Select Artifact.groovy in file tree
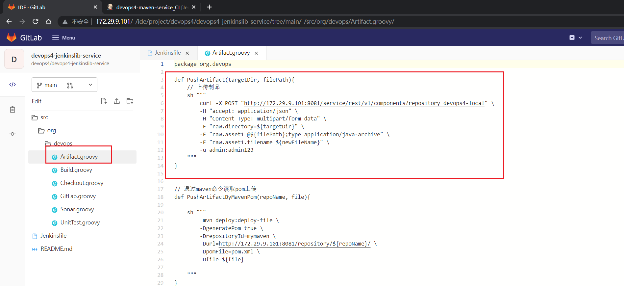 coord(82,157)
